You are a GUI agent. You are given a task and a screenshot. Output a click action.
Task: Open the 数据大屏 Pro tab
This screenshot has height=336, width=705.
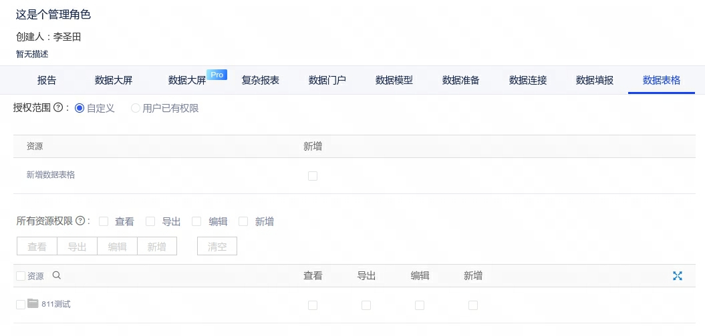coord(188,80)
